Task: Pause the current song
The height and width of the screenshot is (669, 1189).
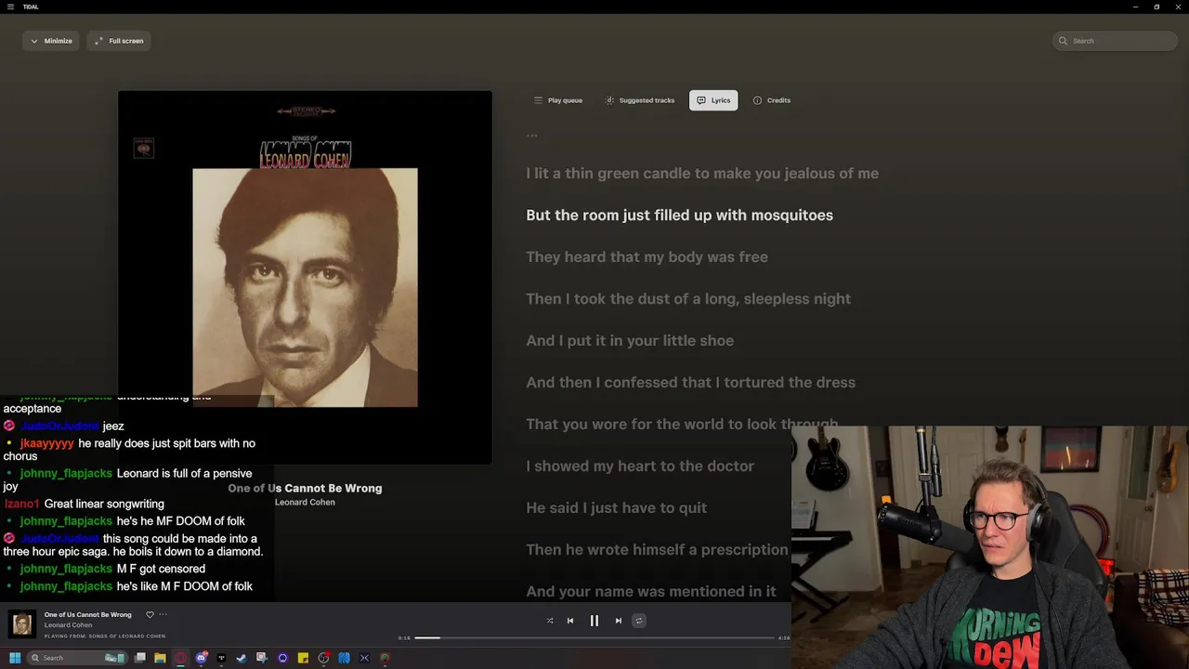Action: [594, 621]
